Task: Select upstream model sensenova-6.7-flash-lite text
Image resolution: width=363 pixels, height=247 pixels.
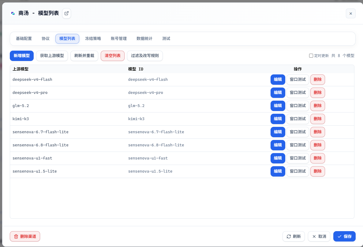Action: pyautogui.click(x=40, y=132)
